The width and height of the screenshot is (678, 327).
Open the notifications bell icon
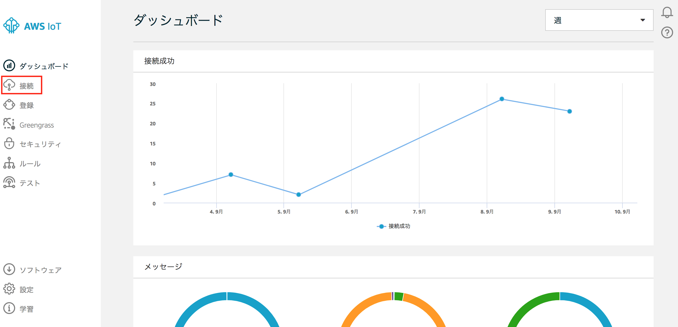[x=667, y=12]
